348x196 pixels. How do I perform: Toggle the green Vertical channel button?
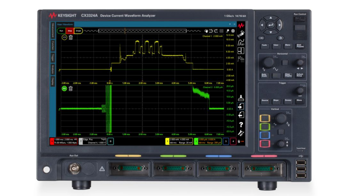[x=264, y=127]
